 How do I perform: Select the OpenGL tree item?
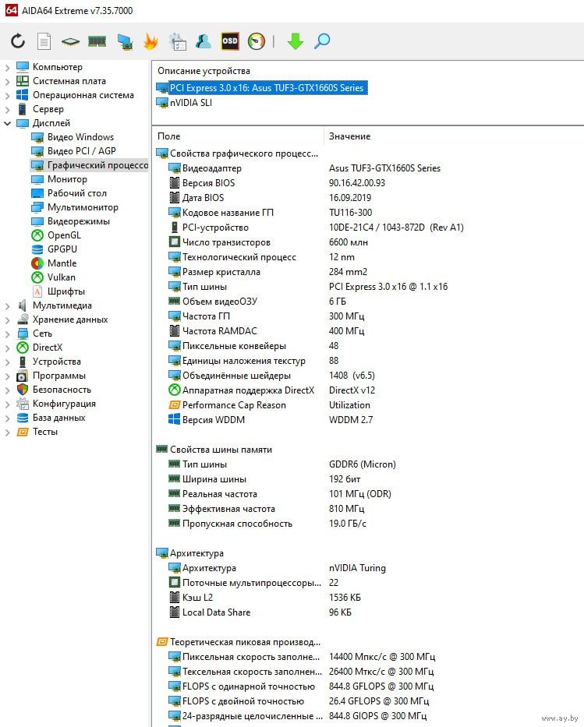(63, 235)
